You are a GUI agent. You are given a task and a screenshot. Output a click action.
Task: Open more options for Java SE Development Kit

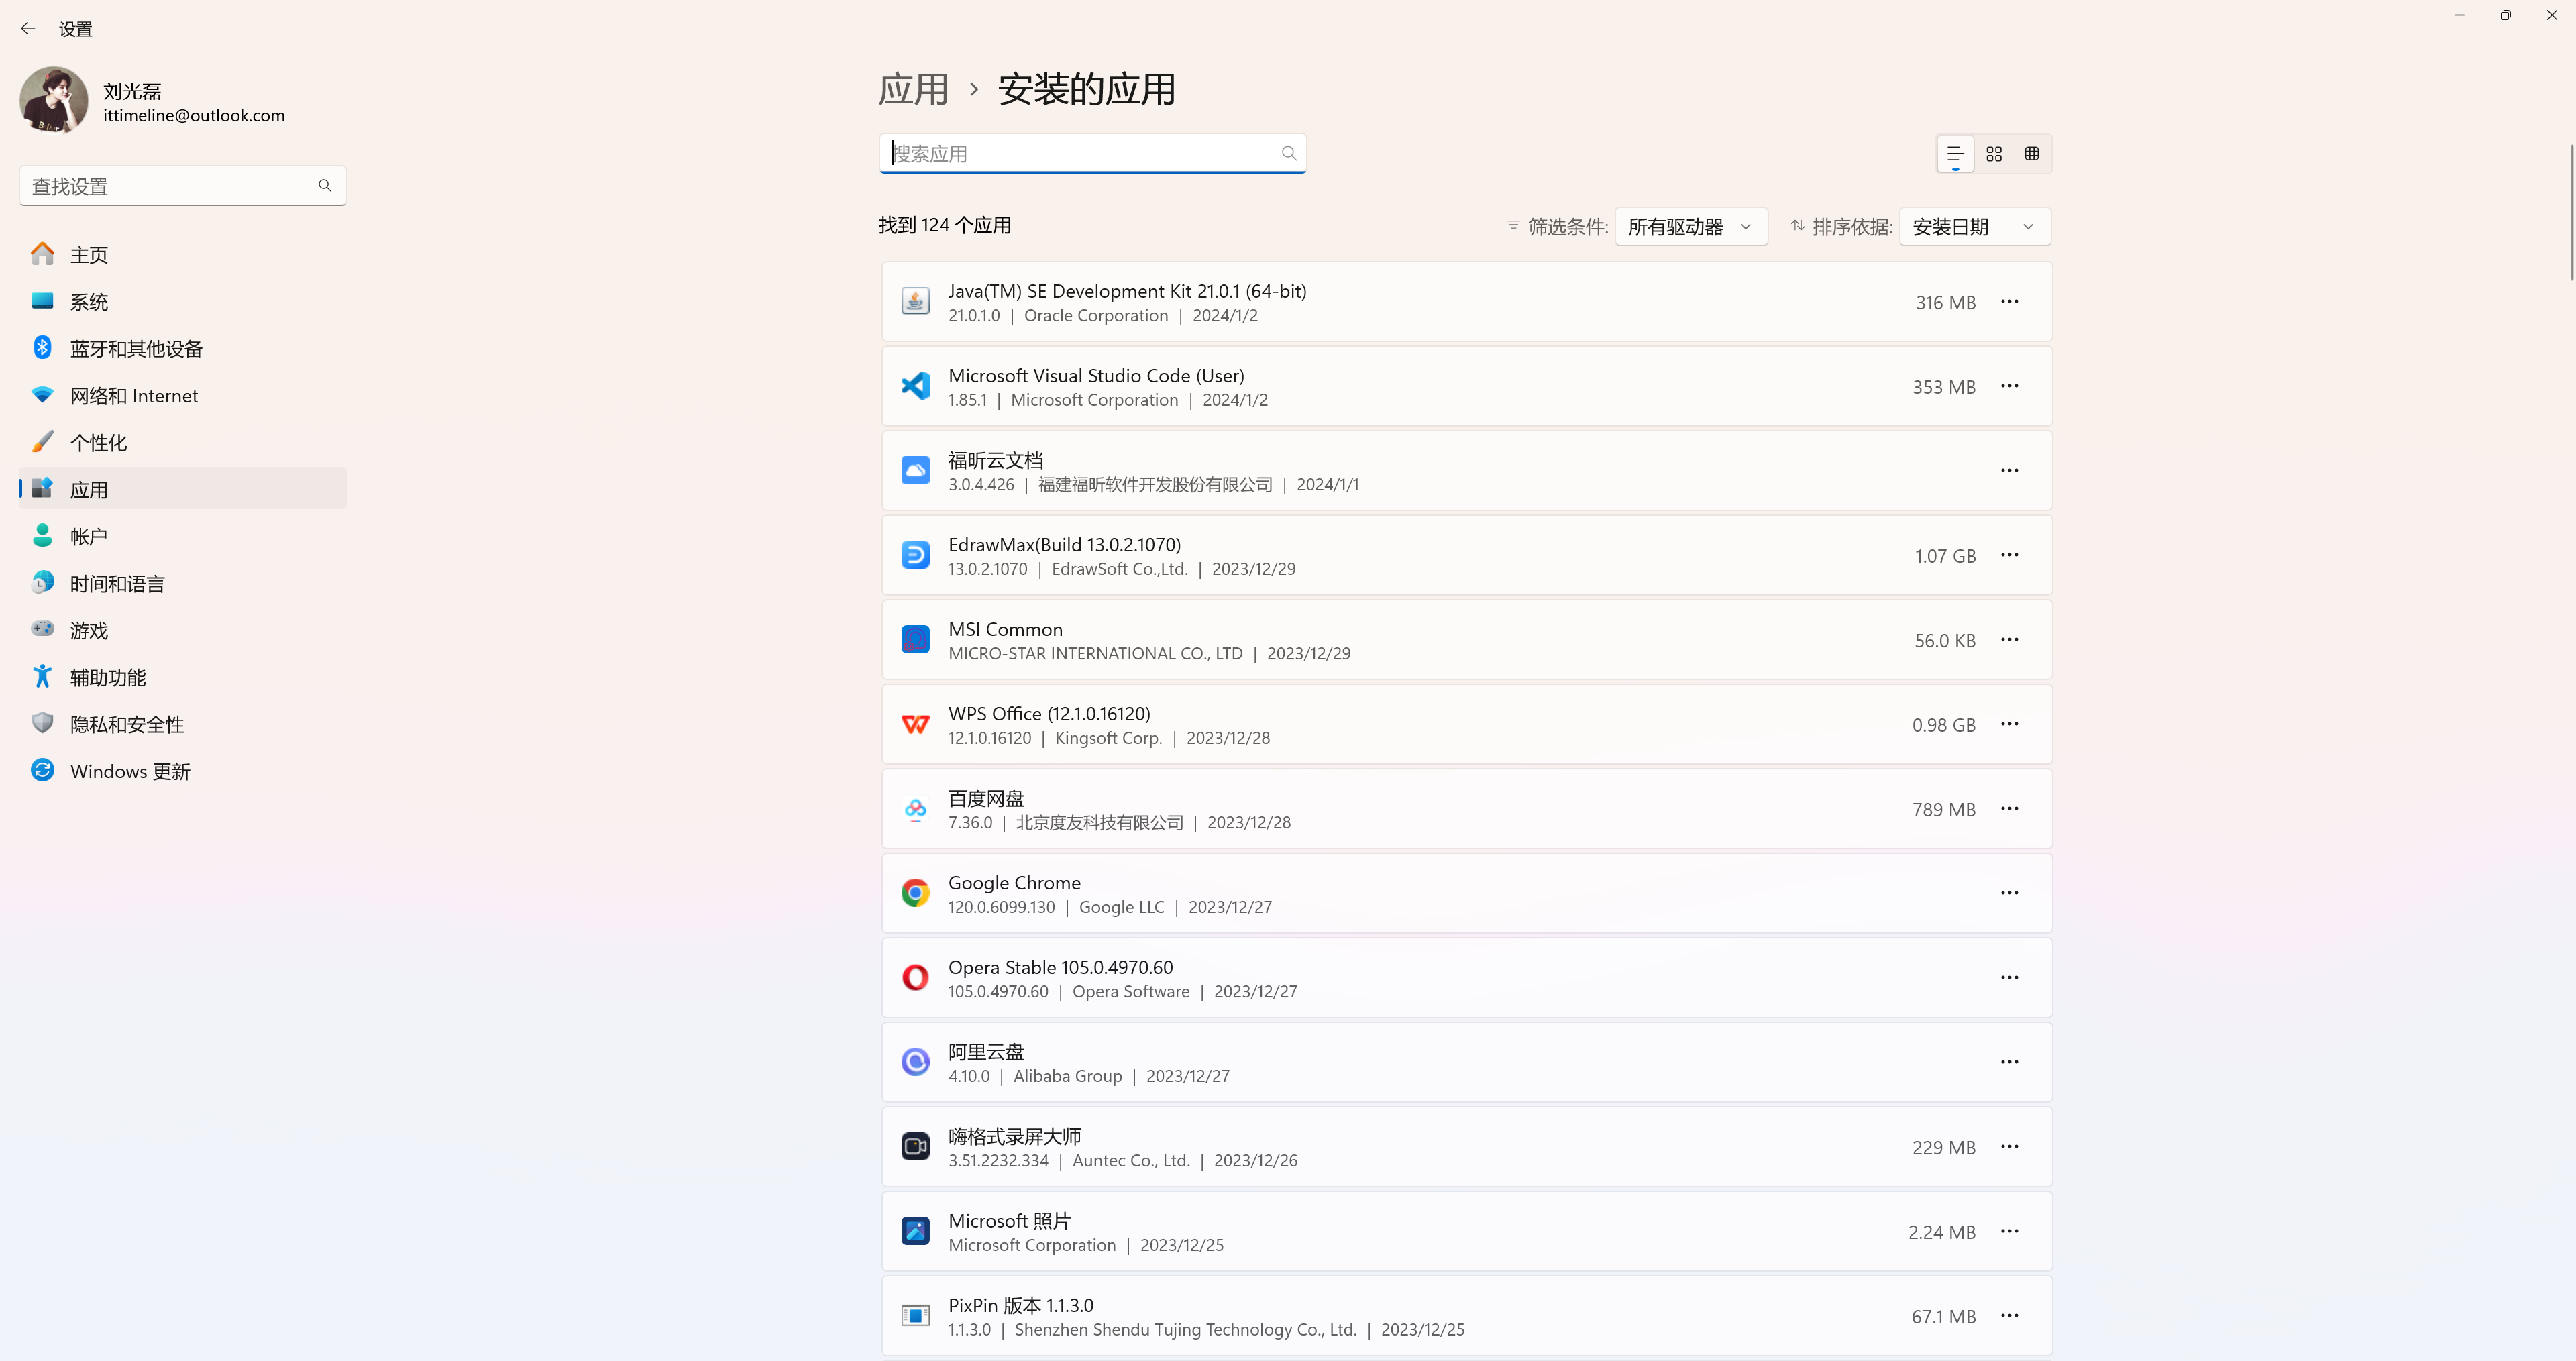(x=2009, y=301)
